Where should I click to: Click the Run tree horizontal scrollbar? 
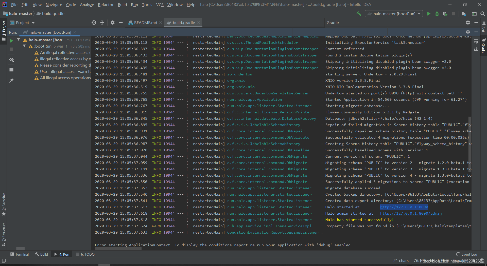click(20, 249)
